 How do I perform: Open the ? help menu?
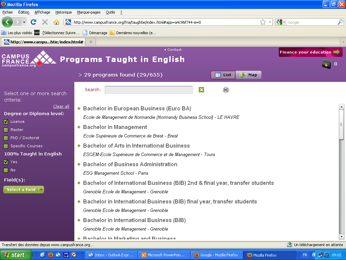pos(121,12)
